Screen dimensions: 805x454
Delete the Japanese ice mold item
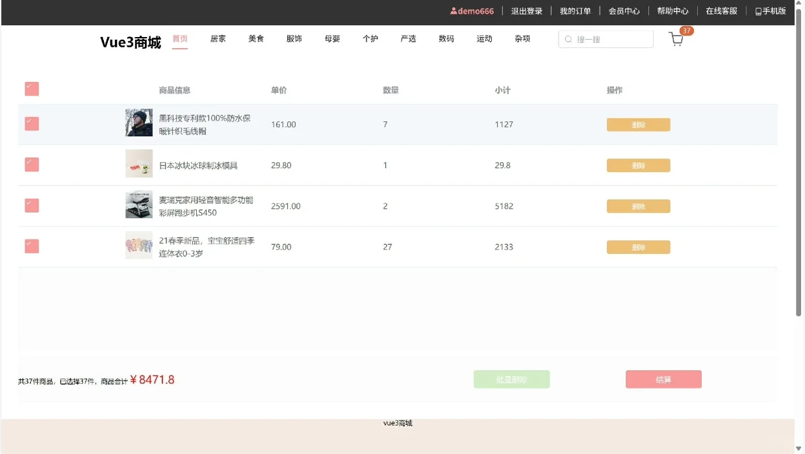click(638, 165)
